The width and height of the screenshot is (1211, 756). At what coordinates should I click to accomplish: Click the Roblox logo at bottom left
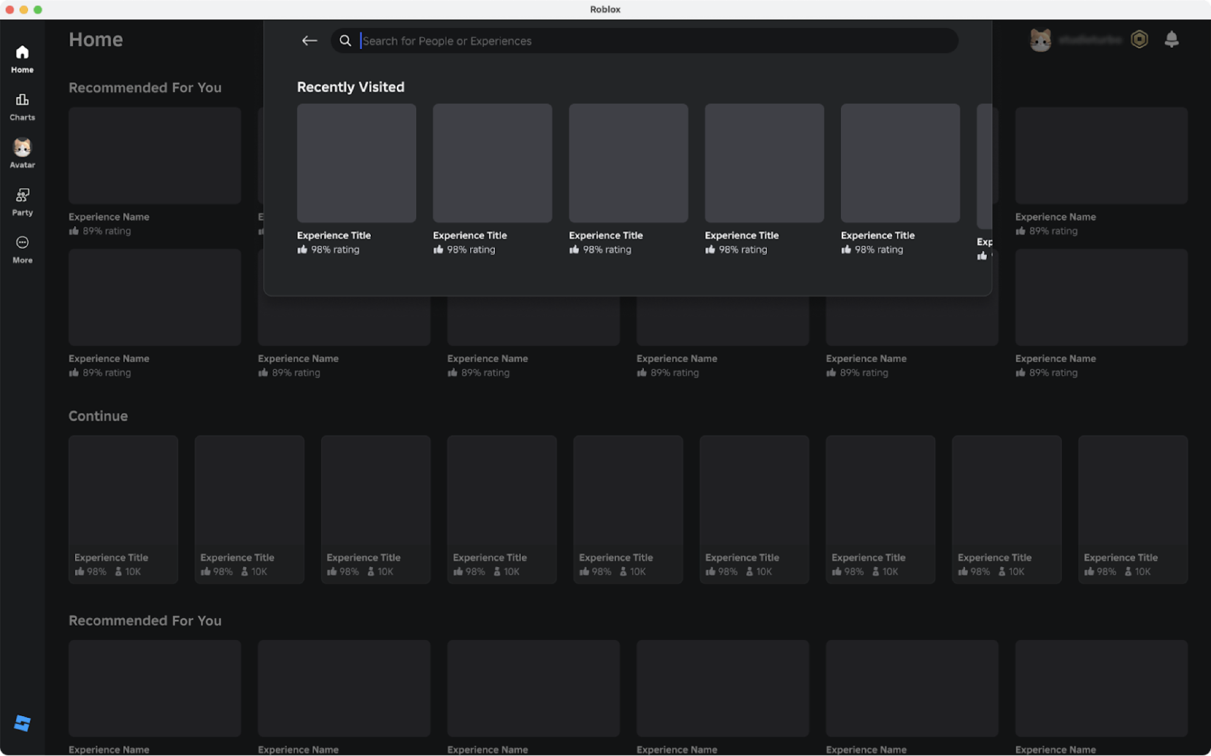[24, 724]
